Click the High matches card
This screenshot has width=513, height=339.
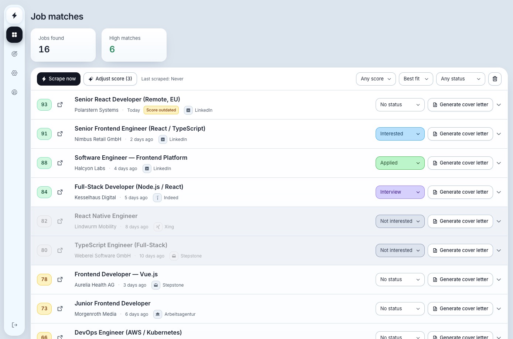click(134, 45)
